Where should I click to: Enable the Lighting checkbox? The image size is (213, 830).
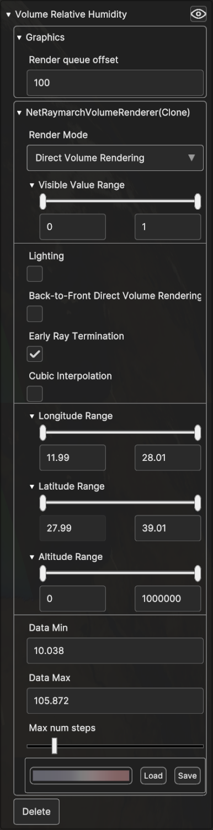35,274
